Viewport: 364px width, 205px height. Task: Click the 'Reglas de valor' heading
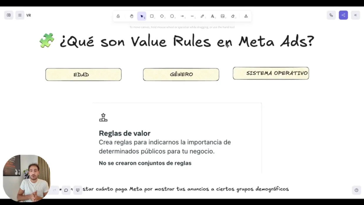[x=125, y=133]
